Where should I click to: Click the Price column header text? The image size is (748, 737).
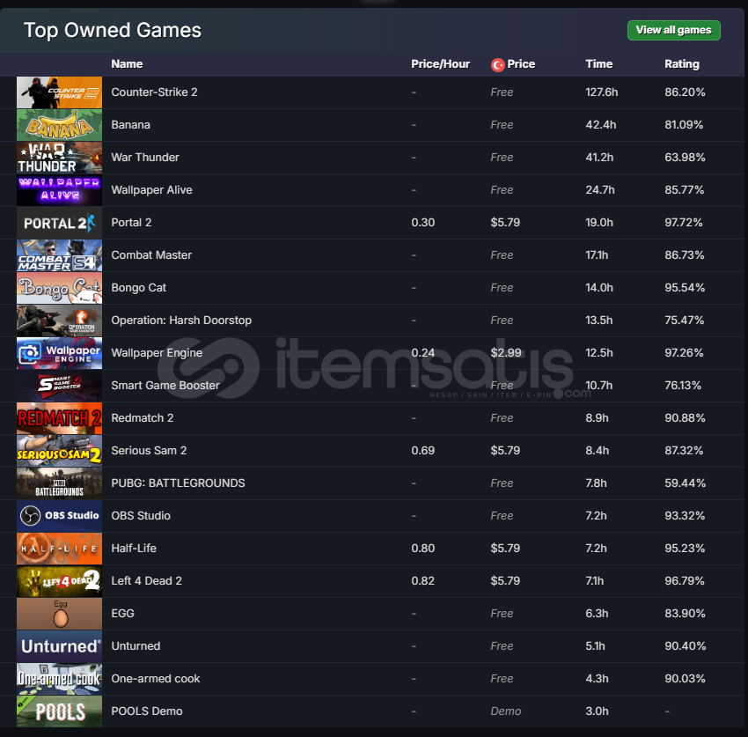pyautogui.click(x=521, y=64)
